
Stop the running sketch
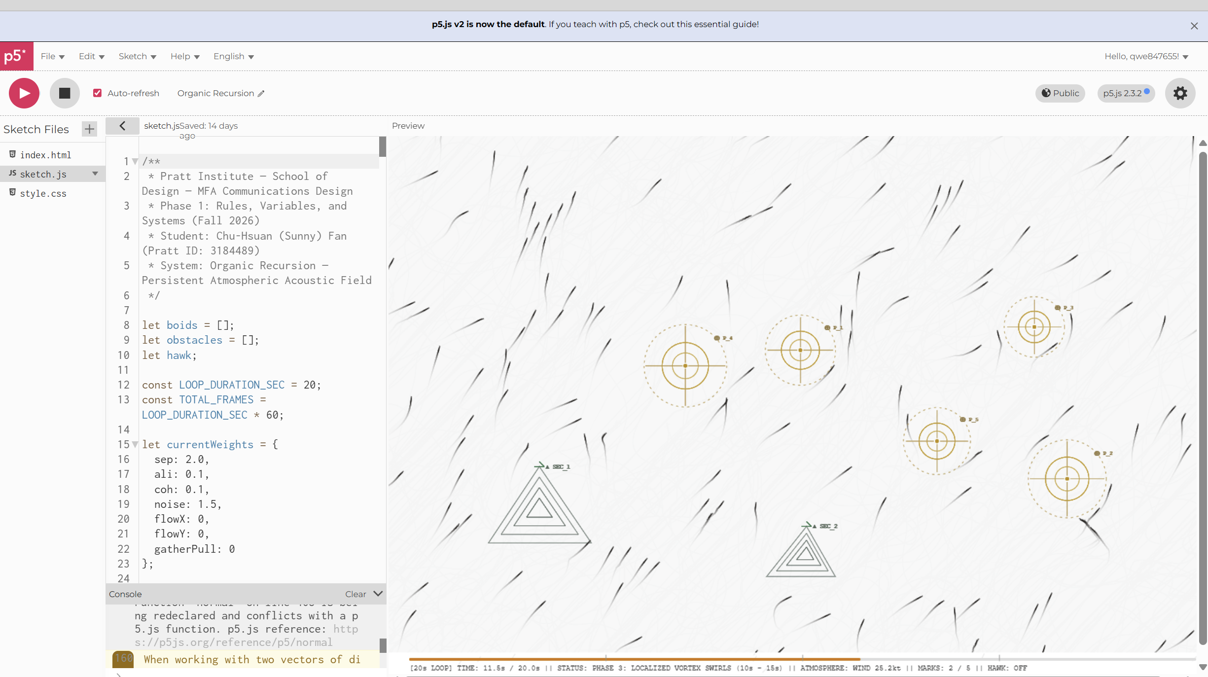[65, 93]
